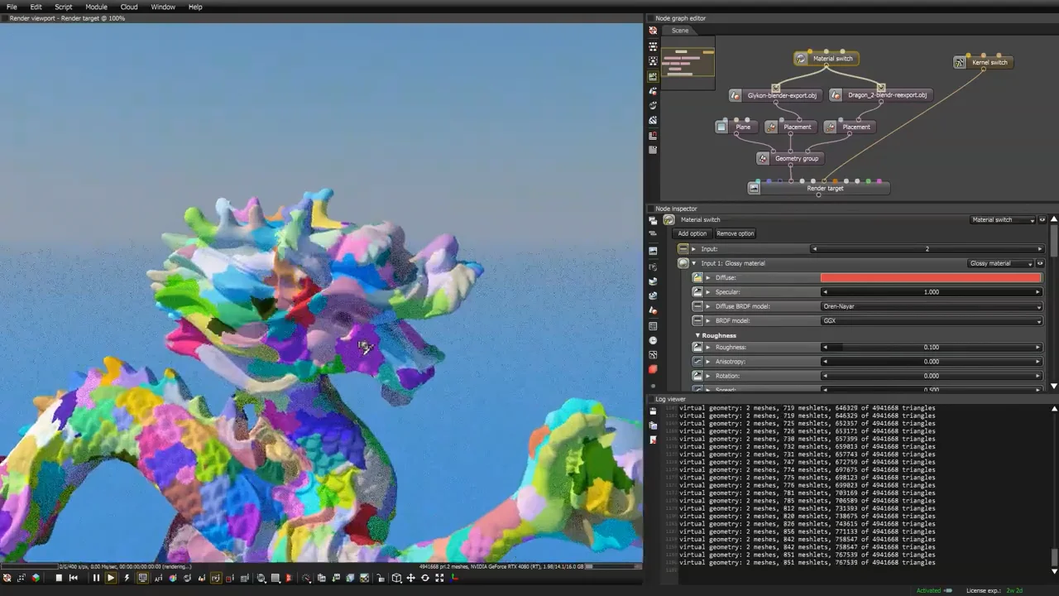Open the Cloud menu
The height and width of the screenshot is (596, 1059).
(129, 7)
